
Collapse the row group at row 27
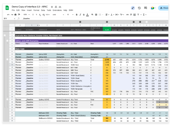click(x=7, y=99)
